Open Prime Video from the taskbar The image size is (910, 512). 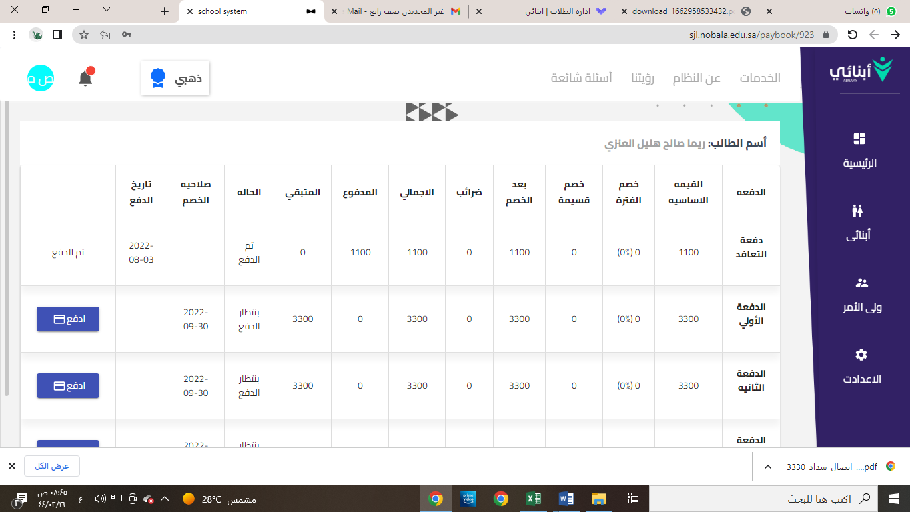[468, 499]
